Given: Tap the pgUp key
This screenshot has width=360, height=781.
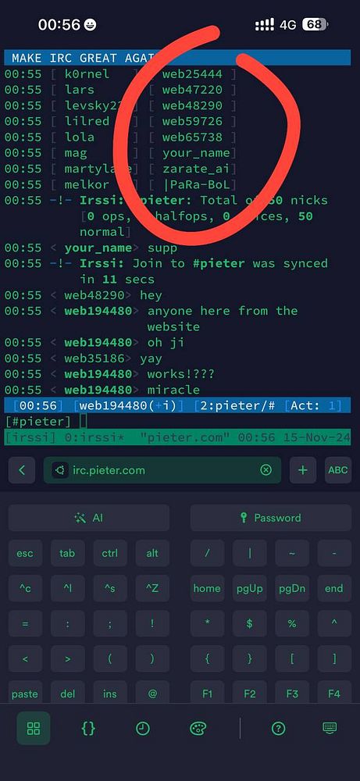Looking at the screenshot, I should tap(249, 588).
